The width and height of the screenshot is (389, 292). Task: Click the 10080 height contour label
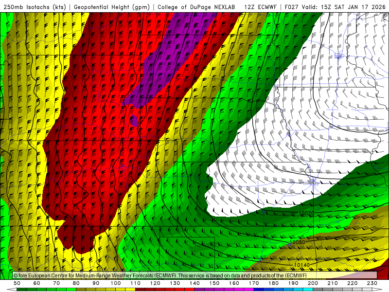pyautogui.click(x=297, y=242)
